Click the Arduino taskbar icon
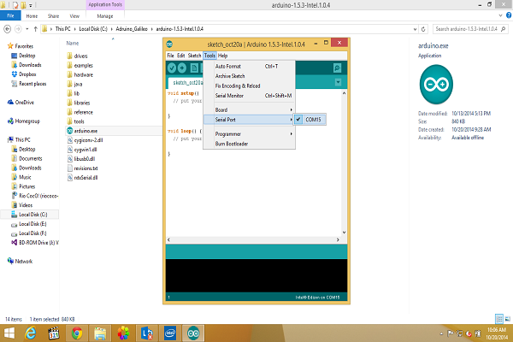The height and width of the screenshot is (342, 513). 193,333
